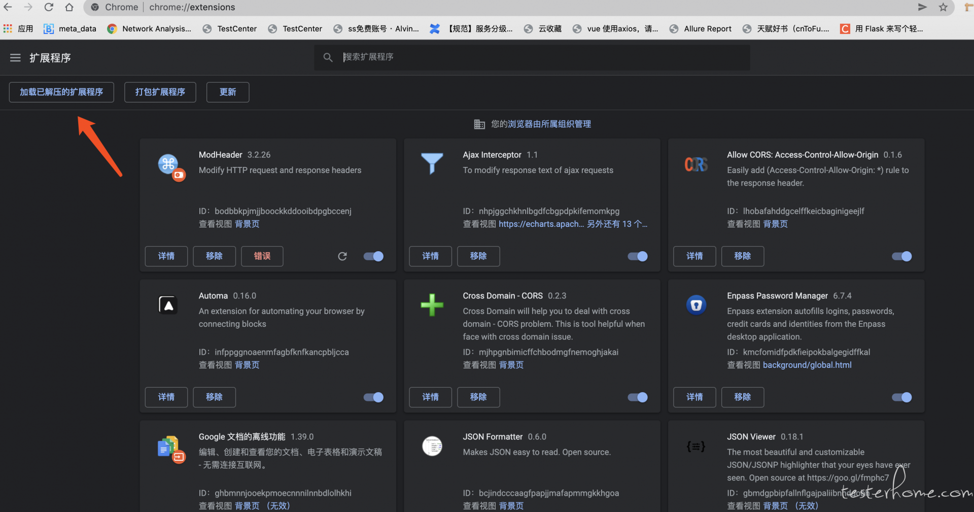974x512 pixels.
Task: Open meta_data bookmark
Action: point(70,29)
